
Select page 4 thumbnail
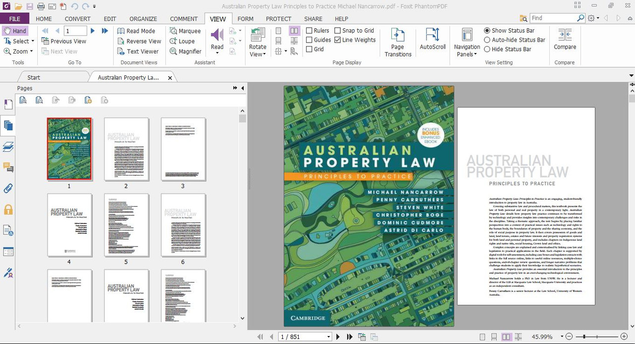(x=69, y=225)
